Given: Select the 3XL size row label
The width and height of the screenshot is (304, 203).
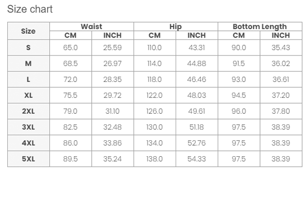Looking at the screenshot, I should point(28,127).
